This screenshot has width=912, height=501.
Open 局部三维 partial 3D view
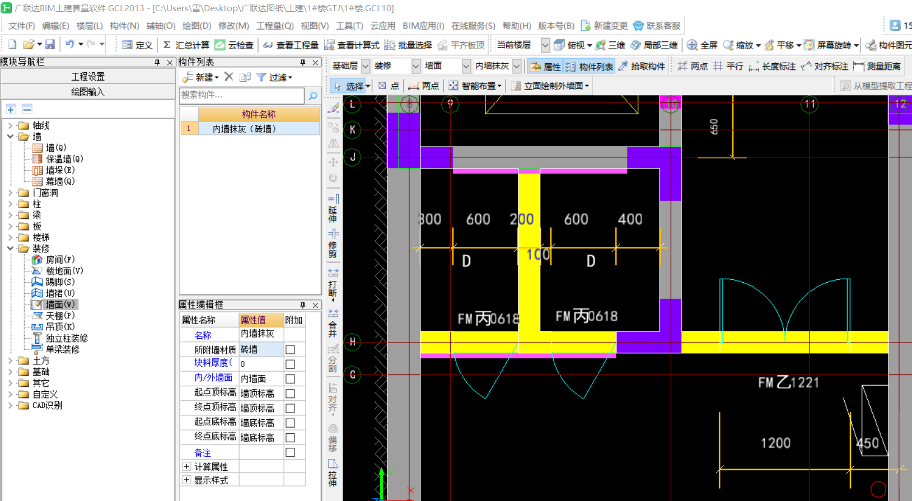point(654,45)
